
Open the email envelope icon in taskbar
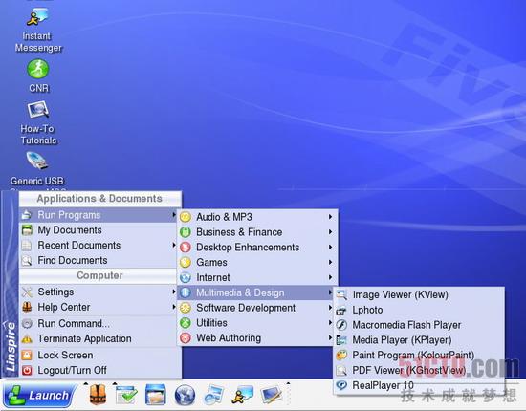pyautogui.click(x=213, y=395)
